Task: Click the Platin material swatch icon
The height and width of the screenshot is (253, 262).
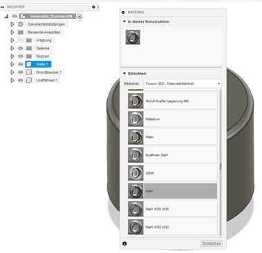Action: point(135,137)
